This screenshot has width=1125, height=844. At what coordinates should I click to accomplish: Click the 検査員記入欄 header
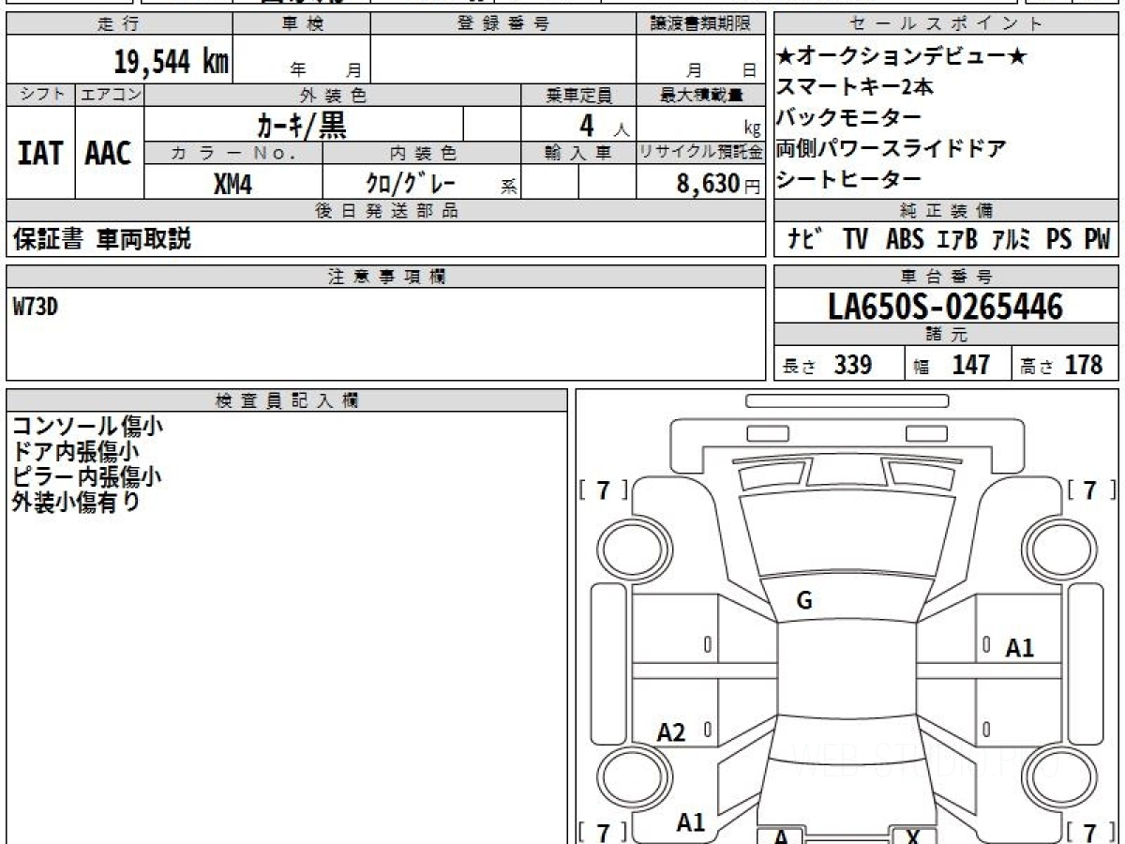pos(287,399)
